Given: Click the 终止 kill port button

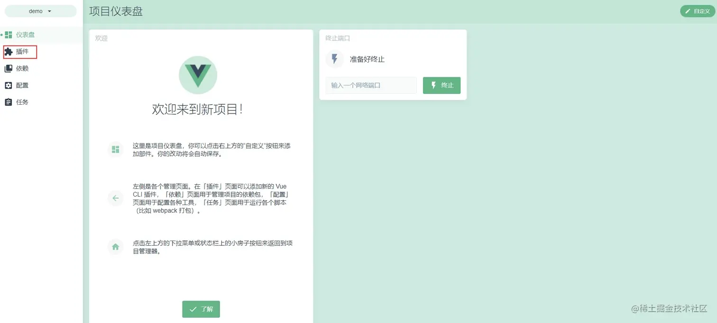Looking at the screenshot, I should 441,85.
